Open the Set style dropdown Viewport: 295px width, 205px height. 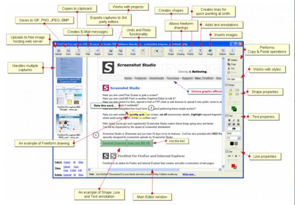[x=233, y=79]
